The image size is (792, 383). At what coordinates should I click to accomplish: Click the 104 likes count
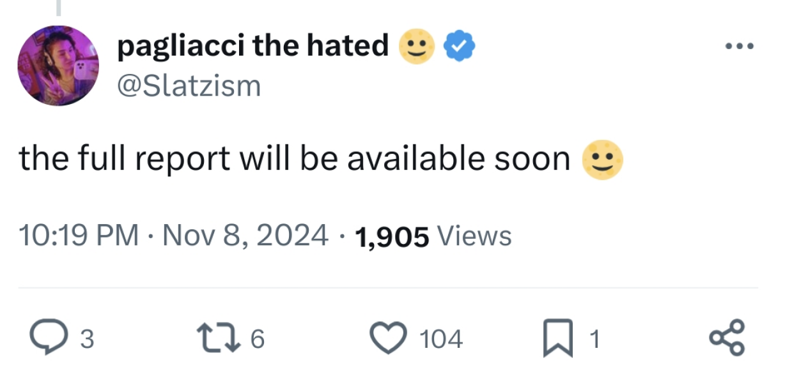(441, 340)
